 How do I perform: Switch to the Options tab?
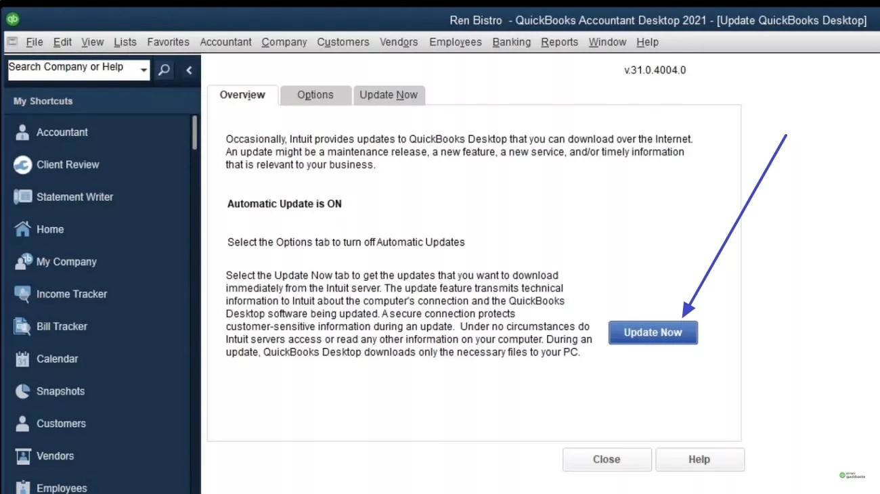315,95
